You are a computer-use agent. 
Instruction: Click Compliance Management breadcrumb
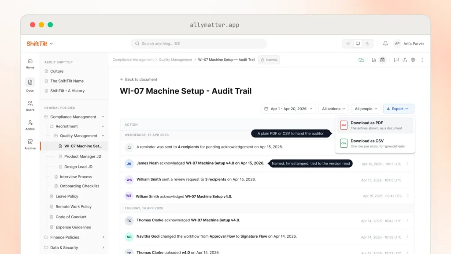click(x=133, y=60)
